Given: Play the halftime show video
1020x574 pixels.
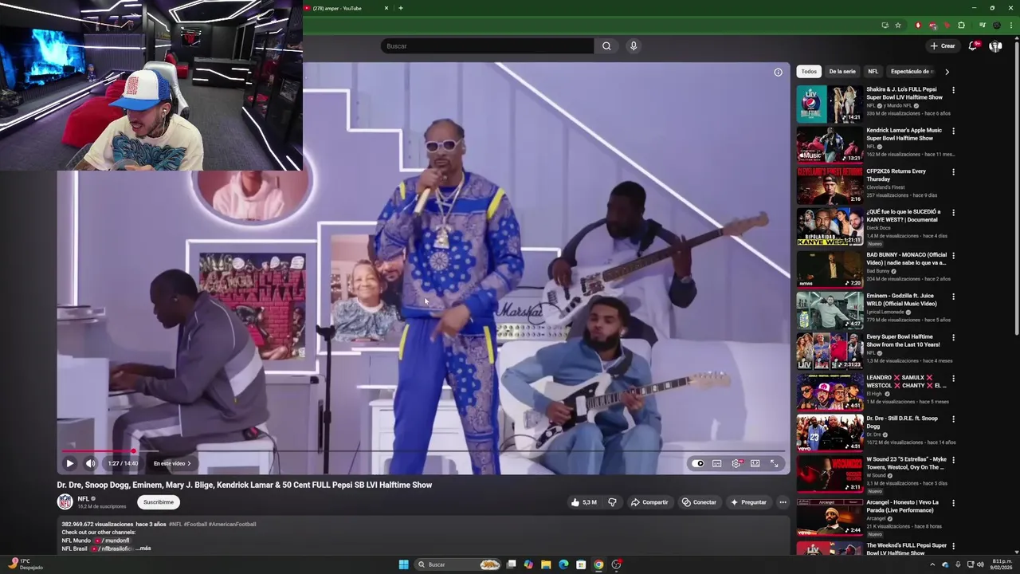Looking at the screenshot, I should click(x=69, y=463).
